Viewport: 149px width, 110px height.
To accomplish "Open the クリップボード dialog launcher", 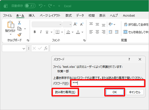I will [28, 40].
